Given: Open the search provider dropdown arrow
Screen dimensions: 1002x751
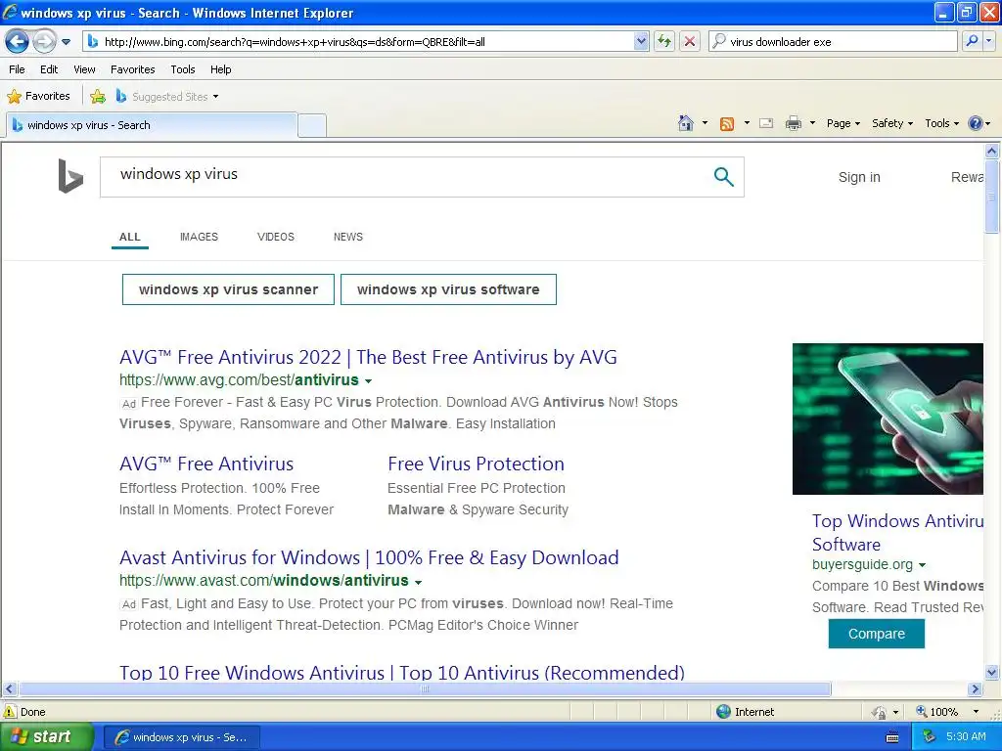Looking at the screenshot, I should (988, 41).
